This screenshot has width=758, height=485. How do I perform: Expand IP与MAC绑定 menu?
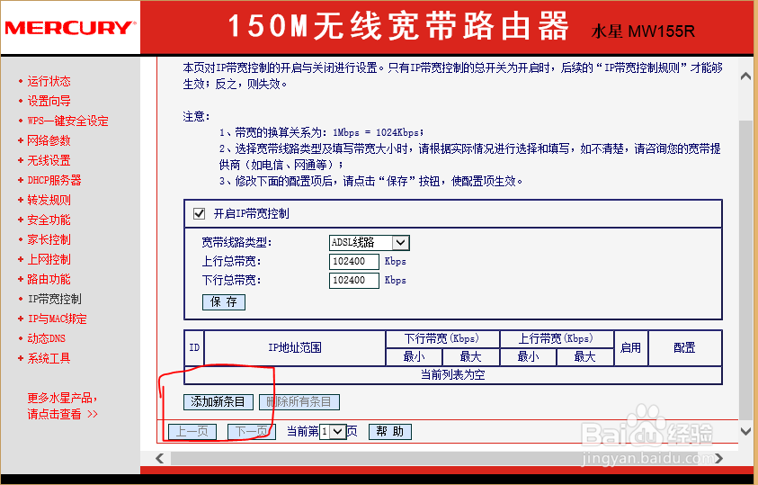(x=57, y=319)
